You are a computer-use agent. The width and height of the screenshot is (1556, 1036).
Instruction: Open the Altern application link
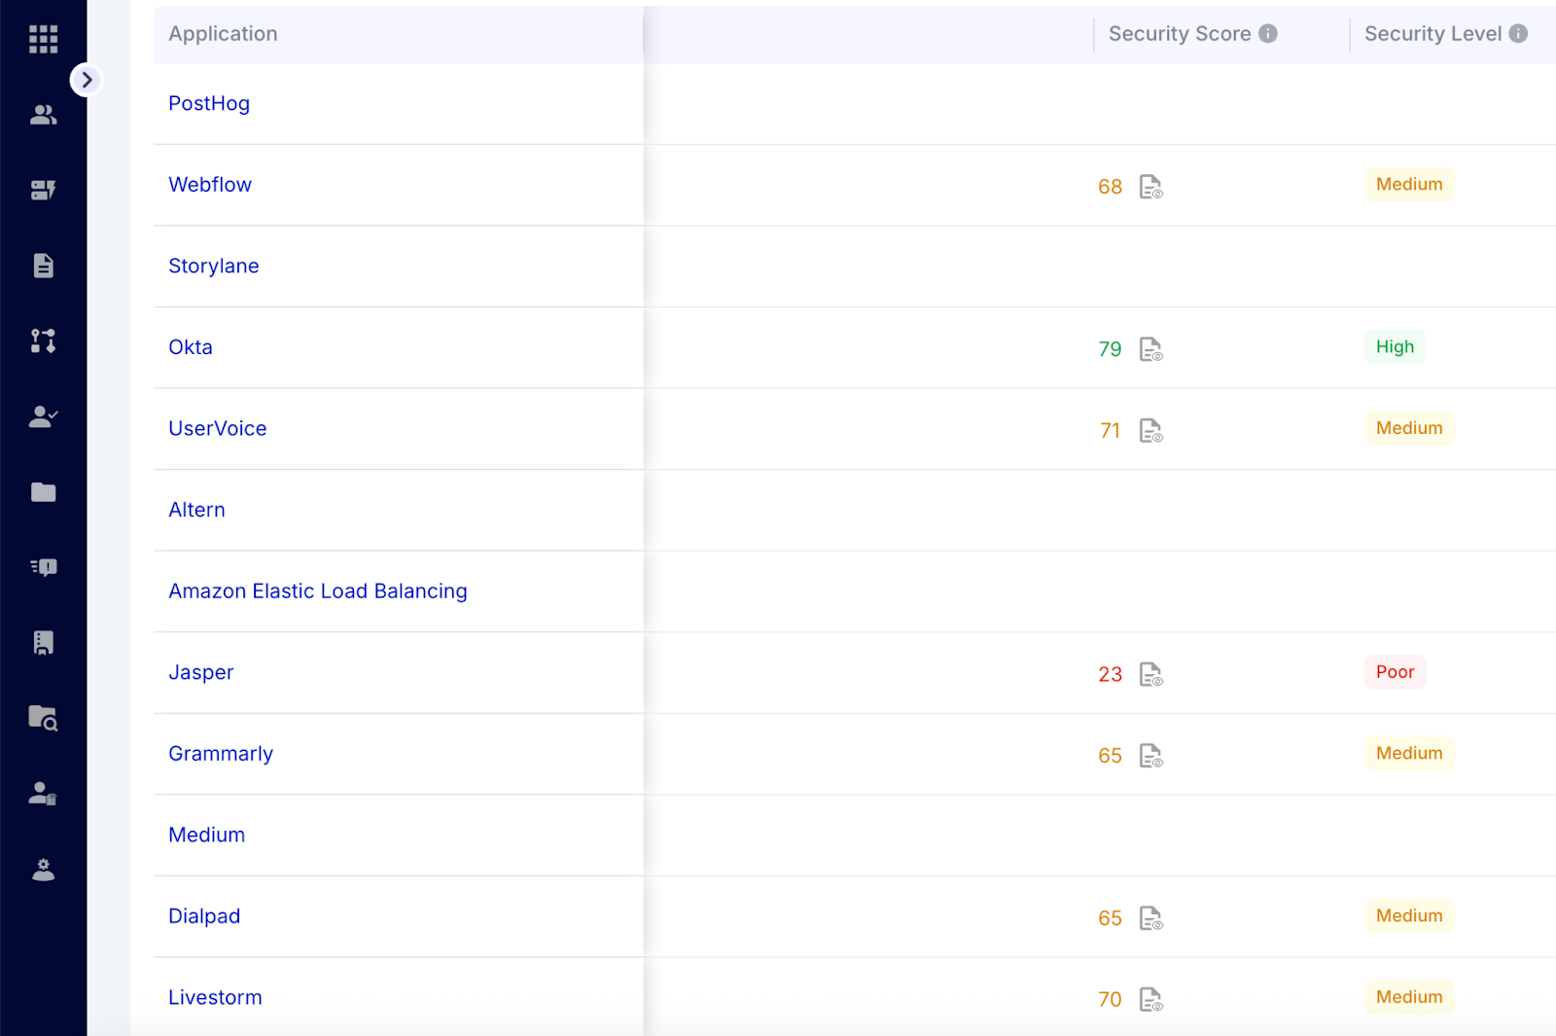197,510
